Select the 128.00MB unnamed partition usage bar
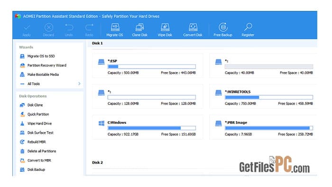Image resolution: width=332 pixels, height=187 pixels. click(x=152, y=98)
